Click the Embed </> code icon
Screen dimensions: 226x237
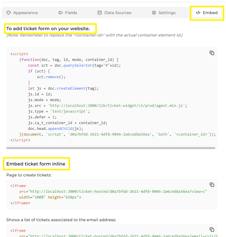(198, 13)
